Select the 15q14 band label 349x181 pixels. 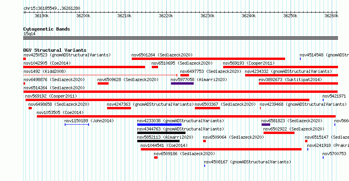coord(29,34)
